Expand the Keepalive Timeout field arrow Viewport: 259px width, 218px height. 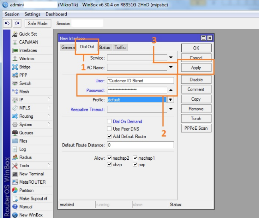point(171,109)
